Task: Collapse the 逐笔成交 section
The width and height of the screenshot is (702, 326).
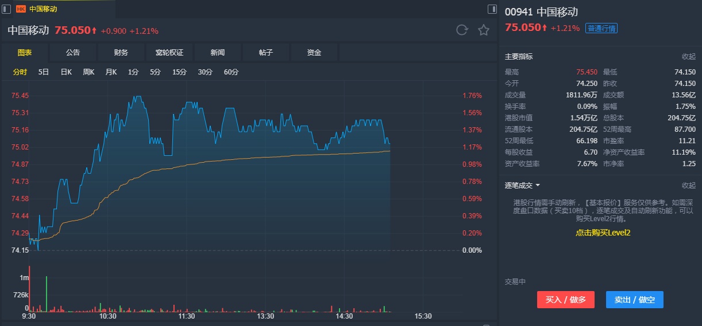Action: pos(688,186)
